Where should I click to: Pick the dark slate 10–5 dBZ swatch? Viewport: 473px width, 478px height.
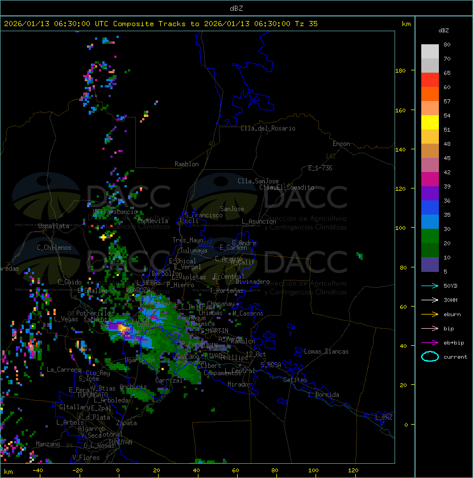pyautogui.click(x=430, y=265)
